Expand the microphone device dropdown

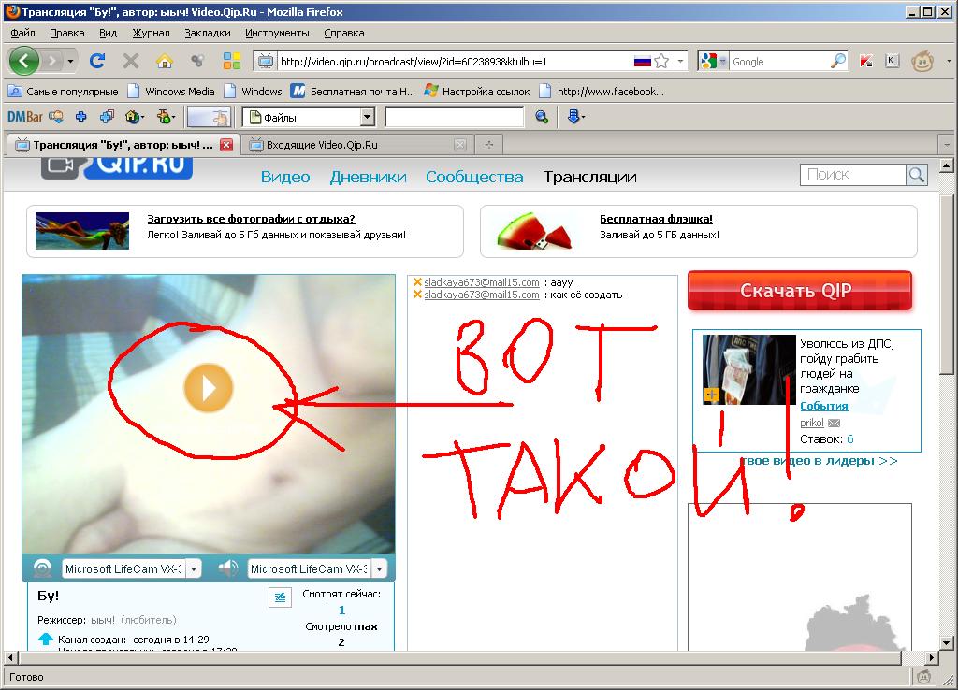380,569
